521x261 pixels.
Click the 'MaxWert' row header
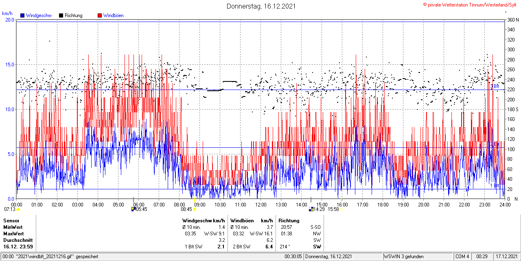tap(13, 234)
